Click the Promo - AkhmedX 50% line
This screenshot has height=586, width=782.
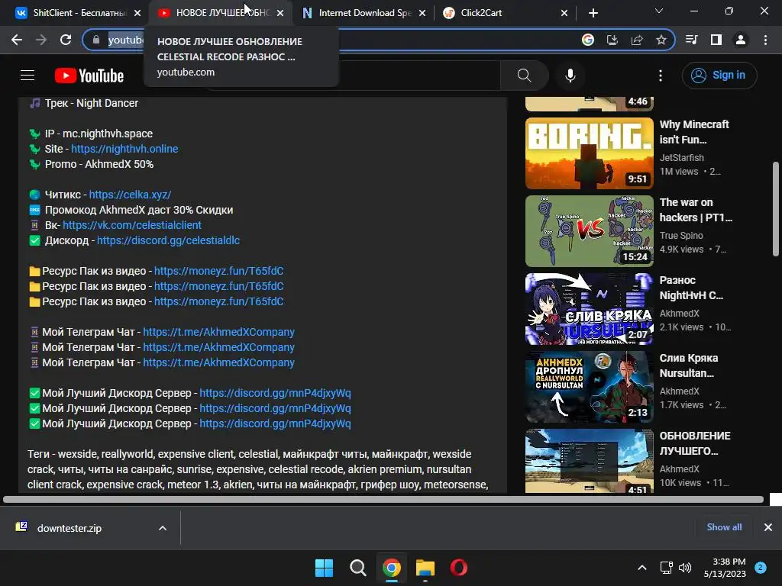coord(99,164)
